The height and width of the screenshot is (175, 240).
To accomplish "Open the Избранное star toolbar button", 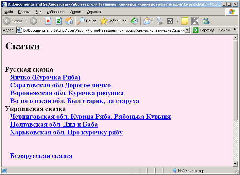I will tap(113, 21).
